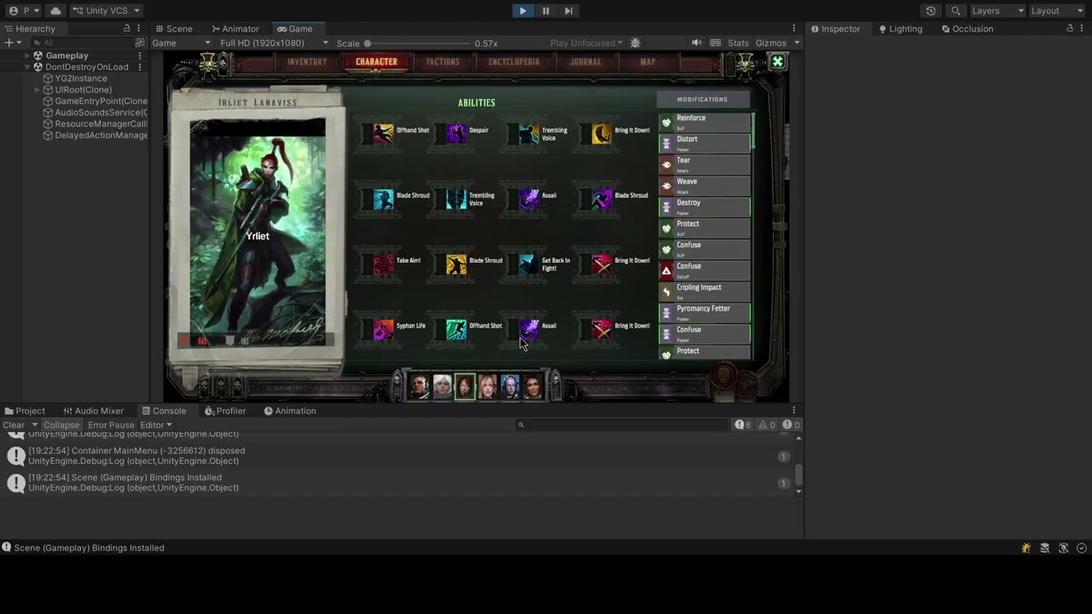This screenshot has height=614, width=1092.
Task: Click the bug icon in the Game toolbar
Action: [x=635, y=43]
